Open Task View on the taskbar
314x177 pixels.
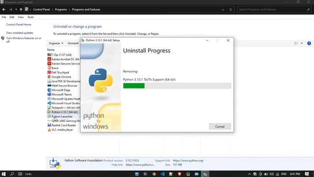[20, 174]
